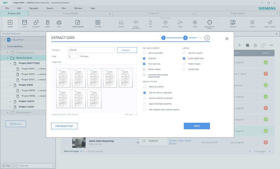This screenshot has height=169, width=280.
Task: Uncheck Join line and arc segments
Action: point(145,93)
